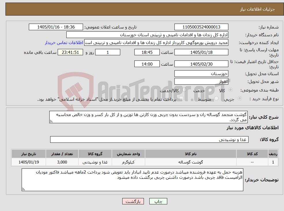Viewport: 284px width, 211px height.
Task: Click the row number cell 1
Action: coord(273,162)
